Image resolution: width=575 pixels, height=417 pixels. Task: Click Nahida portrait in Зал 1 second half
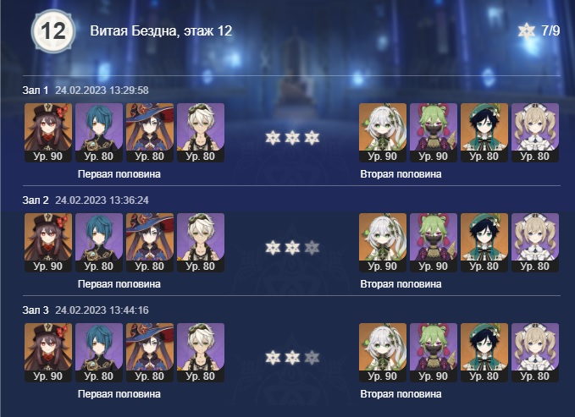(383, 132)
